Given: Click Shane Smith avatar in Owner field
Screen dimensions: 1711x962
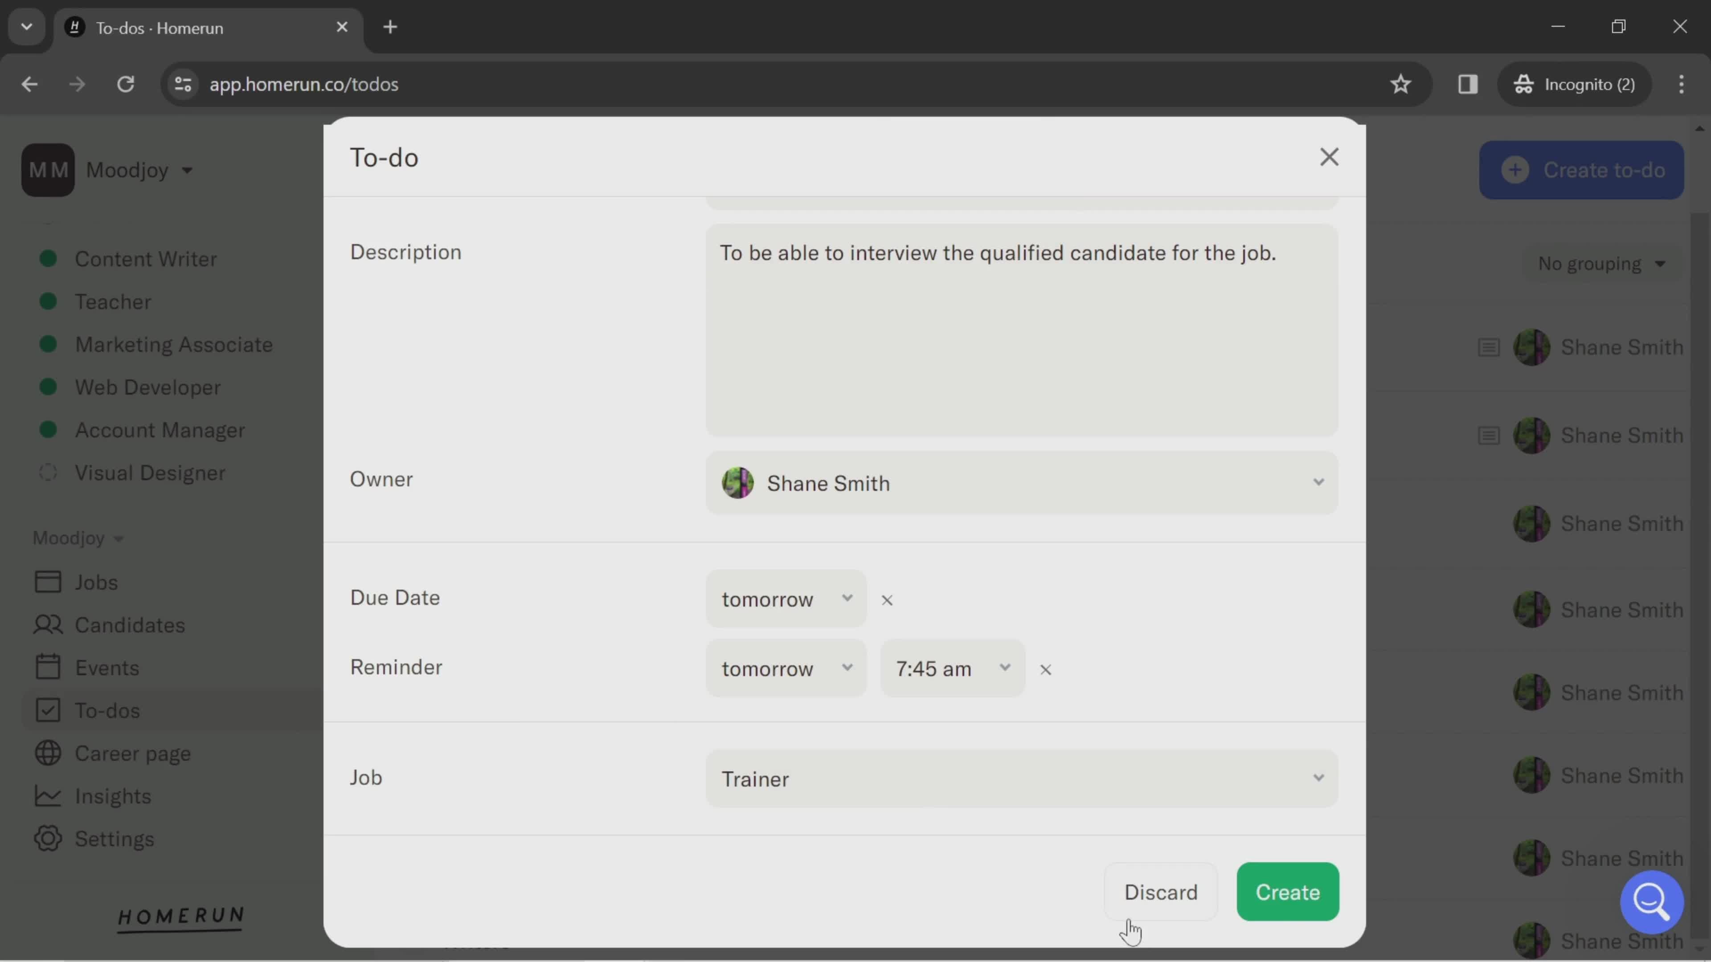Looking at the screenshot, I should [x=737, y=483].
